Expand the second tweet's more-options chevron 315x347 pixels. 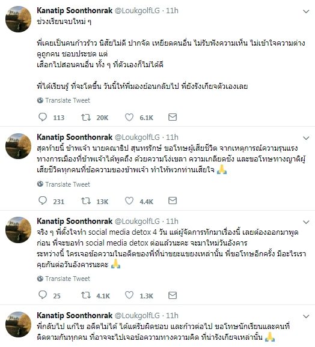[306, 138]
